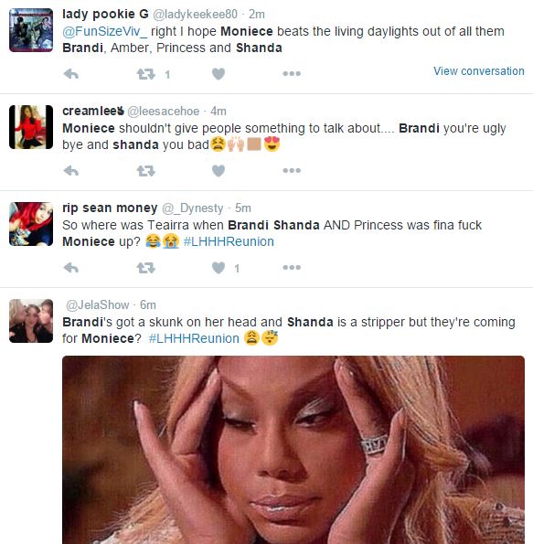Like the tweet by creamlee
Screen dimensions: 533x544
pos(219,171)
